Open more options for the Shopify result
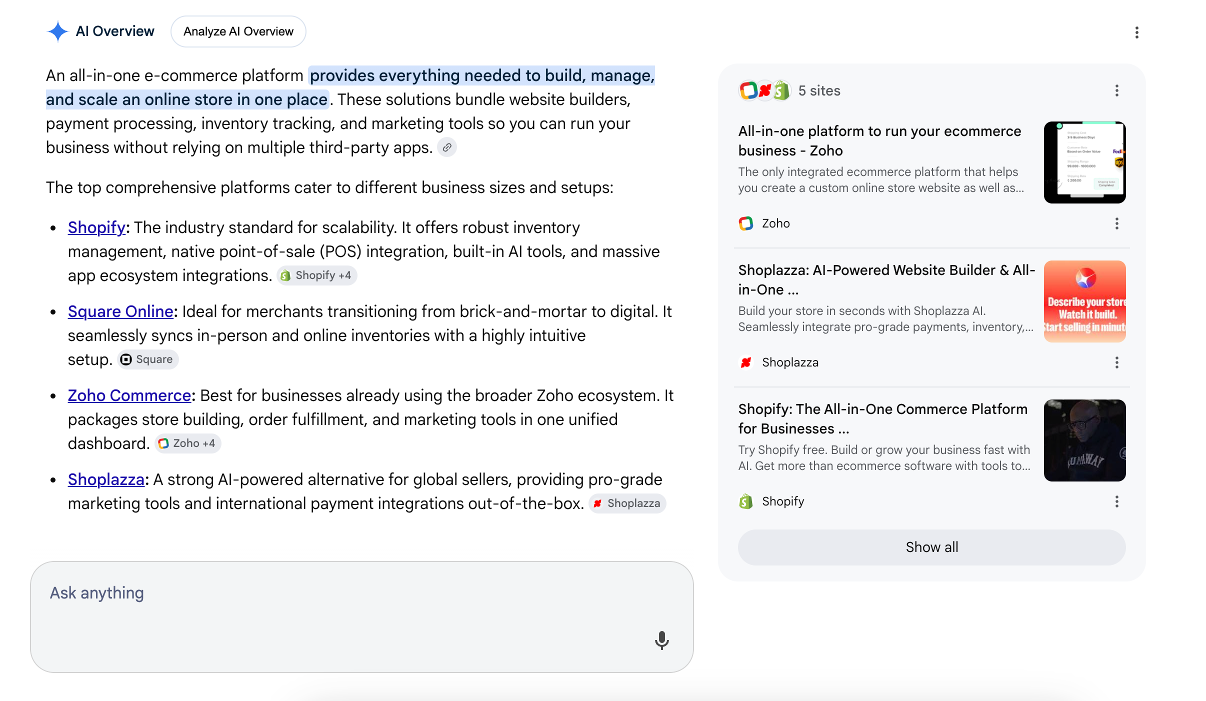Image resolution: width=1206 pixels, height=701 pixels. tap(1116, 501)
